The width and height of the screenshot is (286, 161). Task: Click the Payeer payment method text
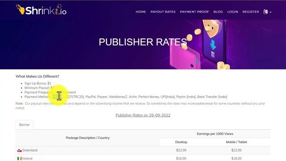[102, 97]
